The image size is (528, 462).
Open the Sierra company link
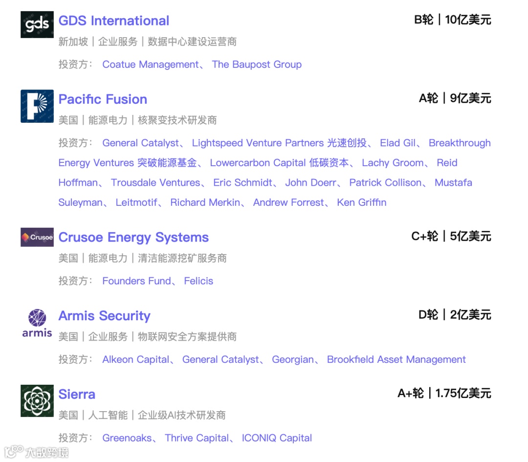coord(77,395)
